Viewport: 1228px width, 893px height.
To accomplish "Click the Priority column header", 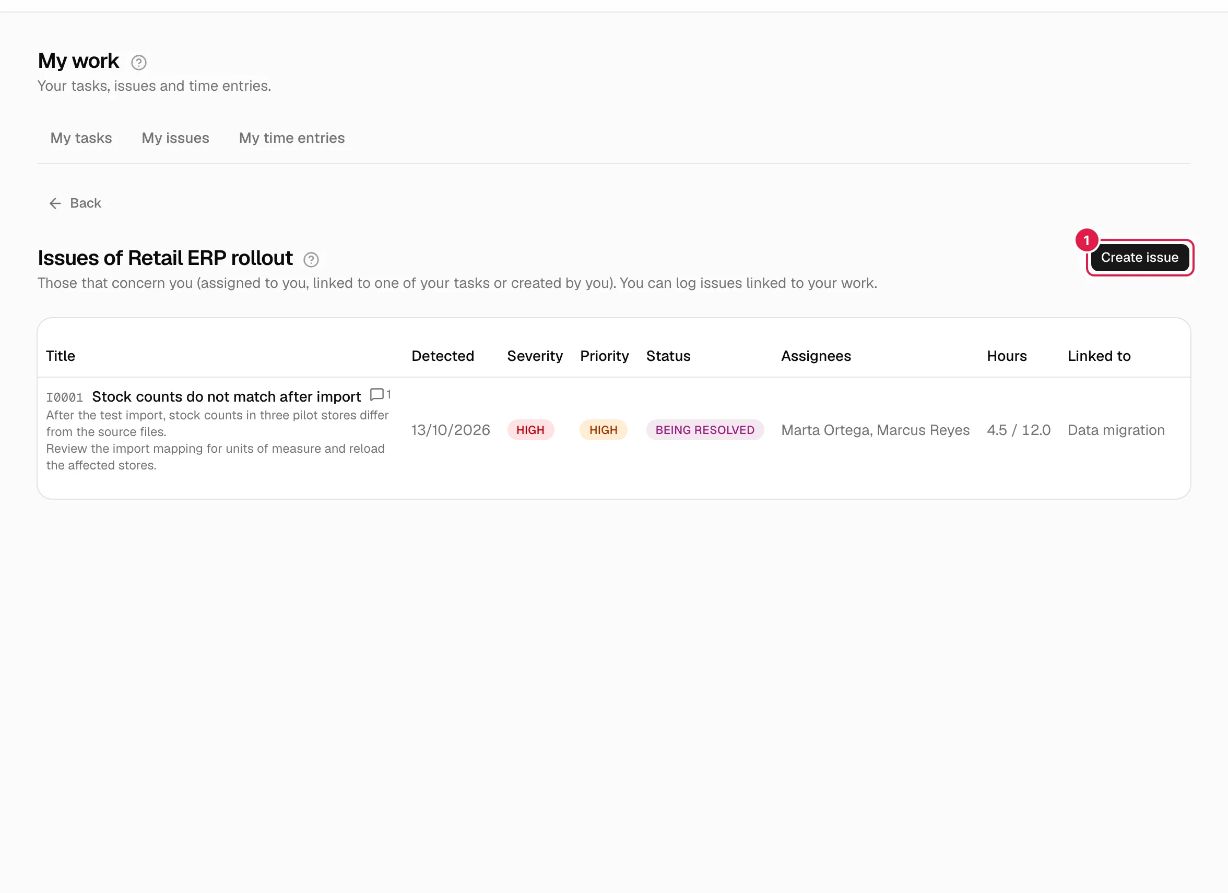I will click(x=605, y=356).
